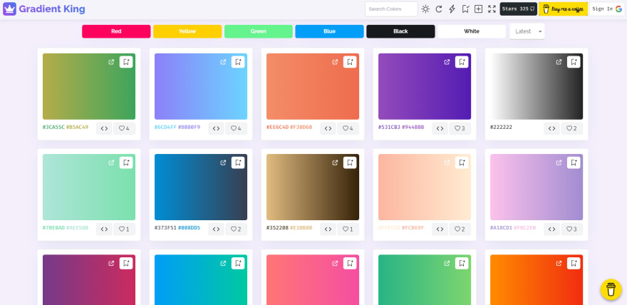Viewport: 627px width, 305px height.
Task: Bookmark the #EE6C4D orange gradient
Action: click(350, 62)
